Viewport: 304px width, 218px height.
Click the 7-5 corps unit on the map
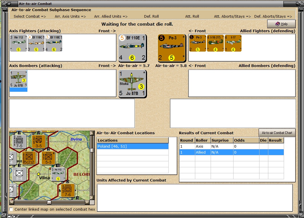[x=19, y=141]
